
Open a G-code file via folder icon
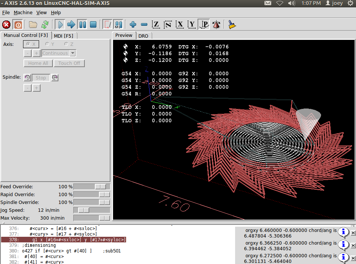point(33,25)
